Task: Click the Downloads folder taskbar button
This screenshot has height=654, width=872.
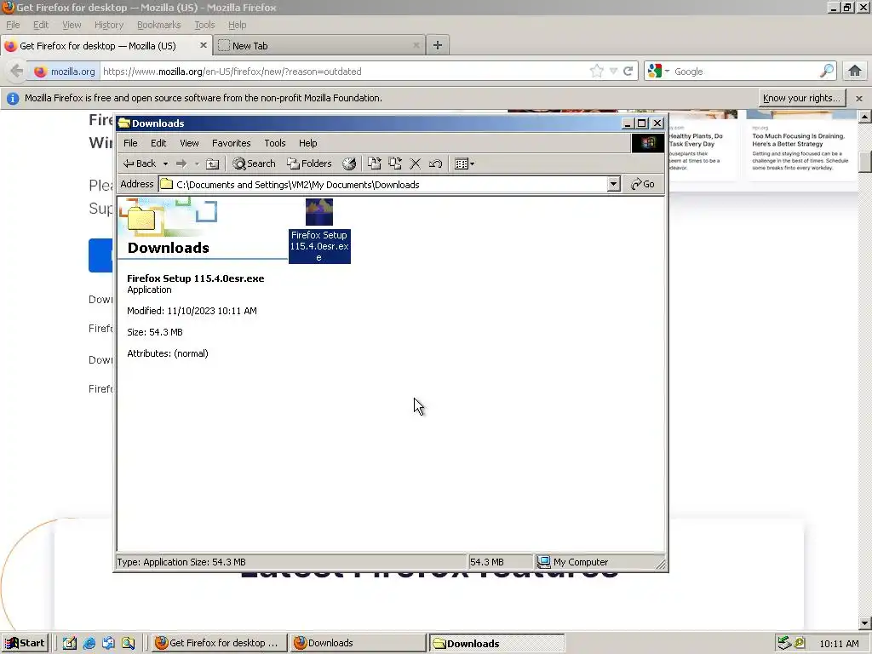Action: point(496,643)
